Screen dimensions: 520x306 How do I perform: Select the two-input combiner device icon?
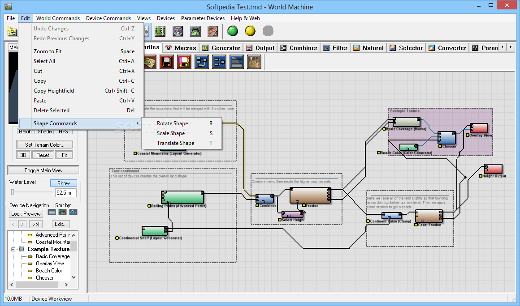(x=219, y=62)
